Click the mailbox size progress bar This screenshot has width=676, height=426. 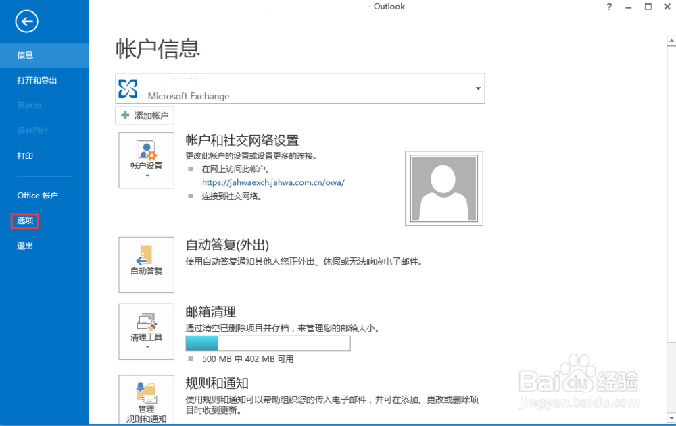click(268, 344)
